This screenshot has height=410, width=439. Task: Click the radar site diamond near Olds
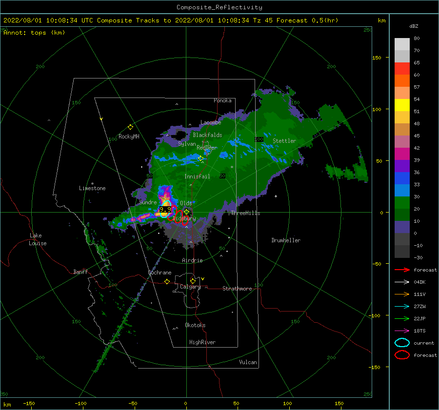click(186, 212)
